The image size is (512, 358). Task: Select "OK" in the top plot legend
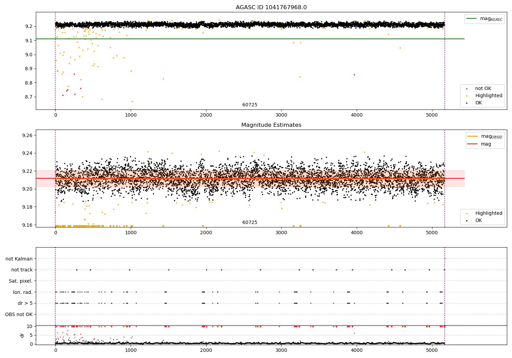(x=479, y=103)
